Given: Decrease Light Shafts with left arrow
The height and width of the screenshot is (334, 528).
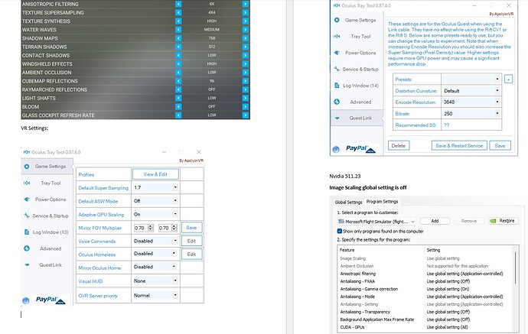Looking at the screenshot, I should (x=178, y=98).
